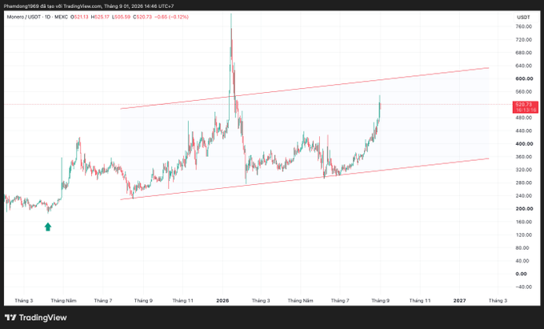Click the 480.00 price axis label

[x=524, y=118]
